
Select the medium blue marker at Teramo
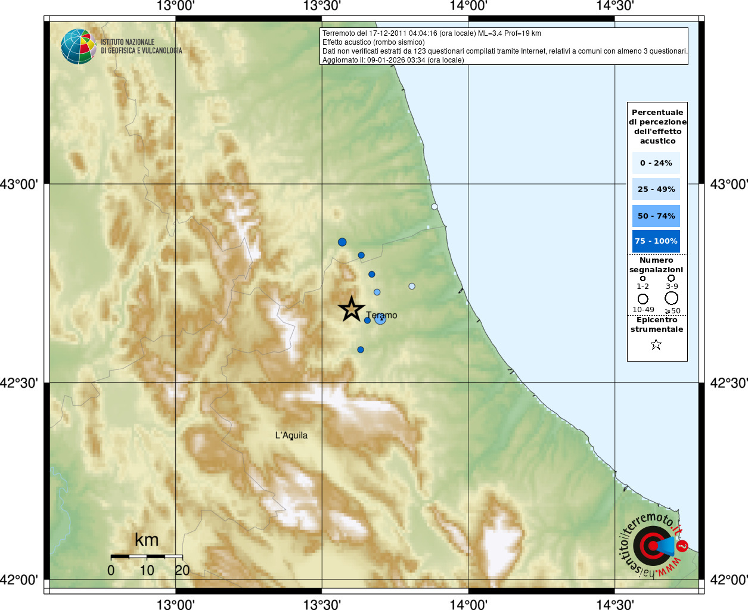[x=380, y=319]
